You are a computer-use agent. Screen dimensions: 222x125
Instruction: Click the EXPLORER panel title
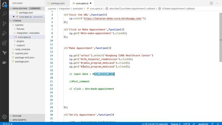(17, 3)
